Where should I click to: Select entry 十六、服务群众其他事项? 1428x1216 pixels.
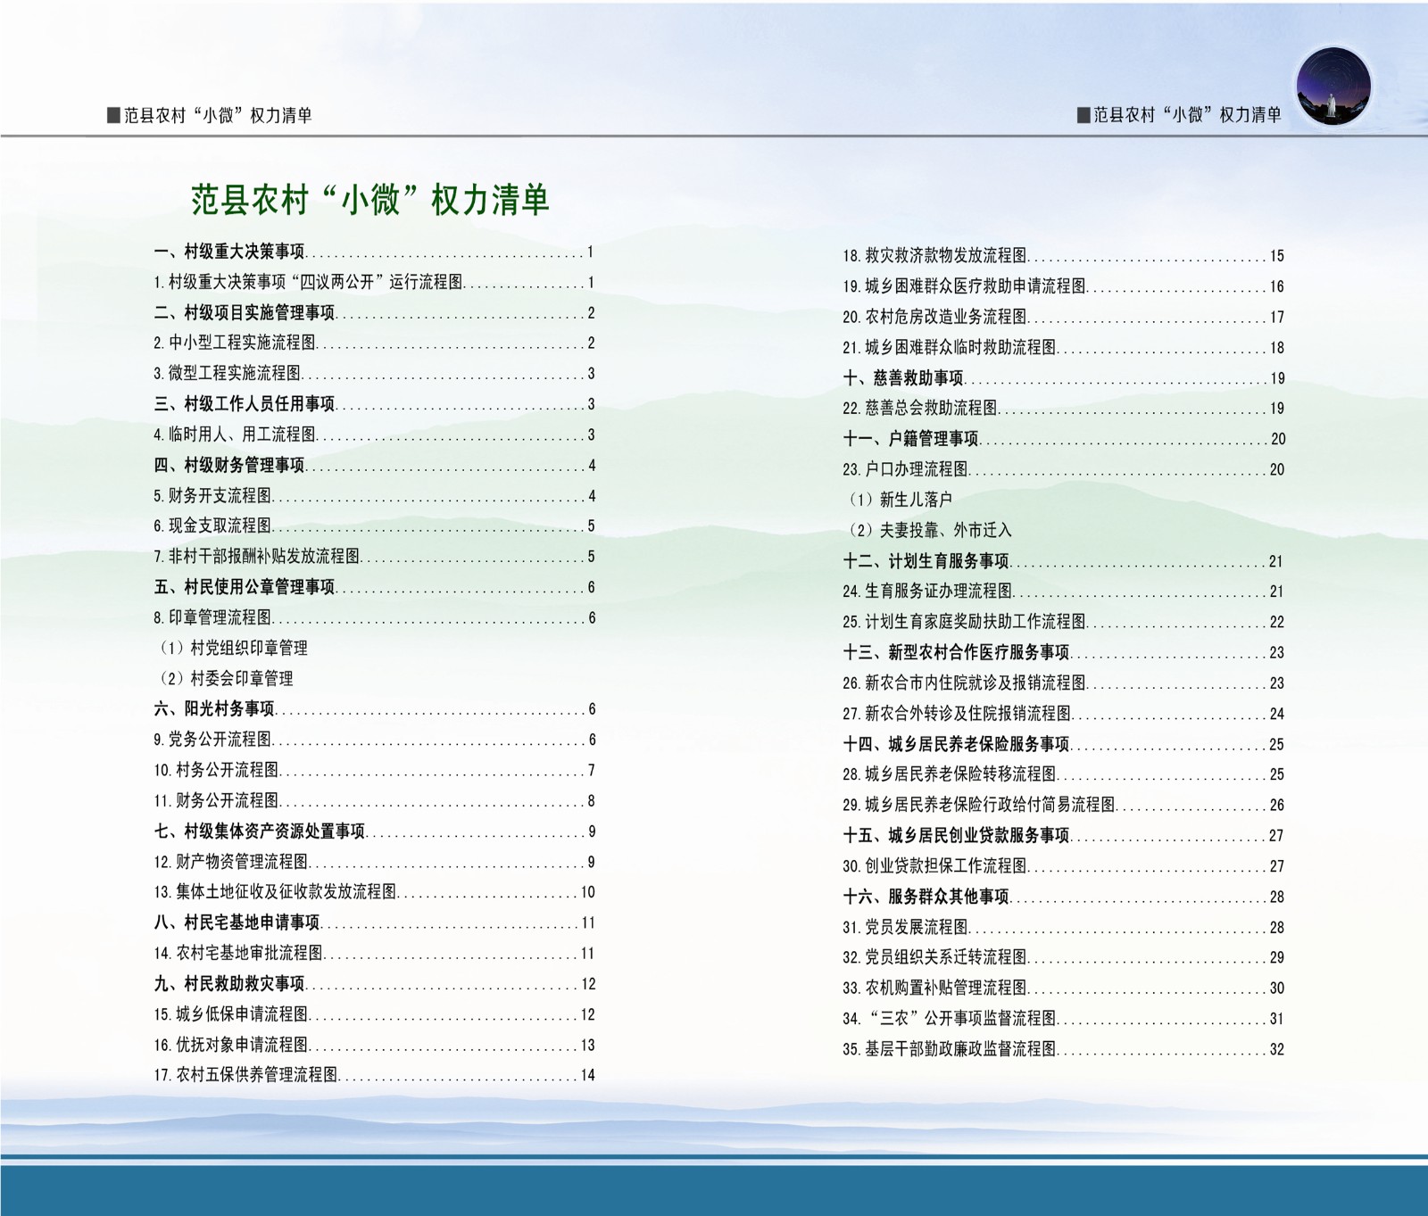1064,897
